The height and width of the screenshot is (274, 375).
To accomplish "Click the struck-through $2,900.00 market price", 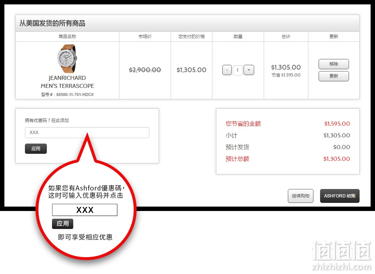I will click(x=145, y=70).
